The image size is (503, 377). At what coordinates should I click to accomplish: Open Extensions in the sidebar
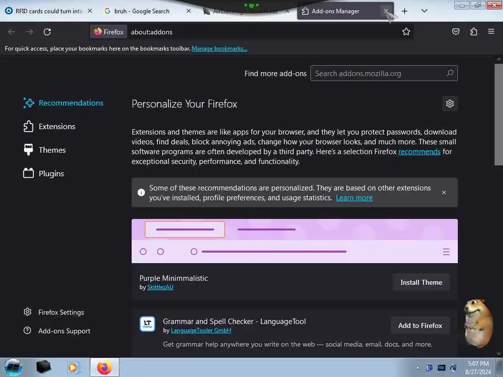click(x=50, y=126)
